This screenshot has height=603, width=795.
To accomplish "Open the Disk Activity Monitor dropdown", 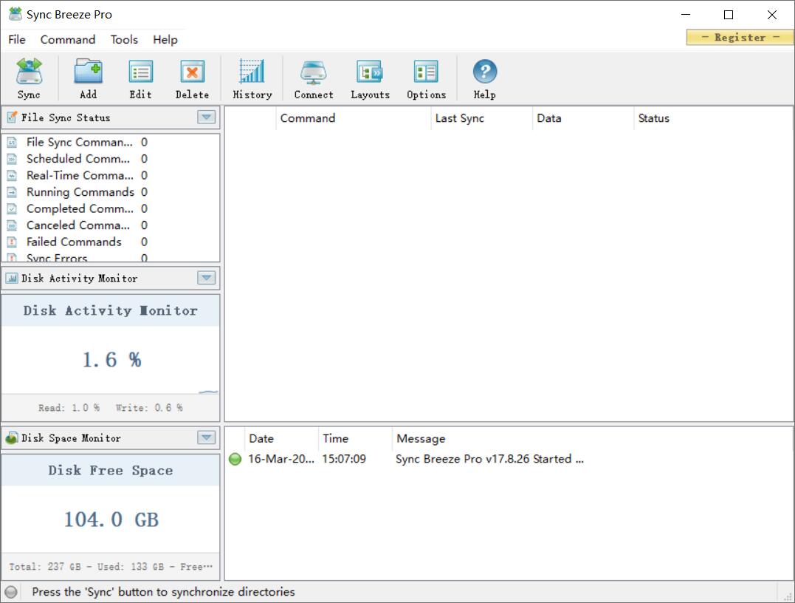I will (x=207, y=278).
